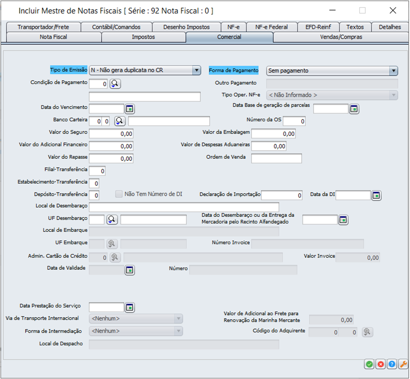The width and height of the screenshot is (410, 379).
Task: Click the red cancel icon
Action: (380, 364)
